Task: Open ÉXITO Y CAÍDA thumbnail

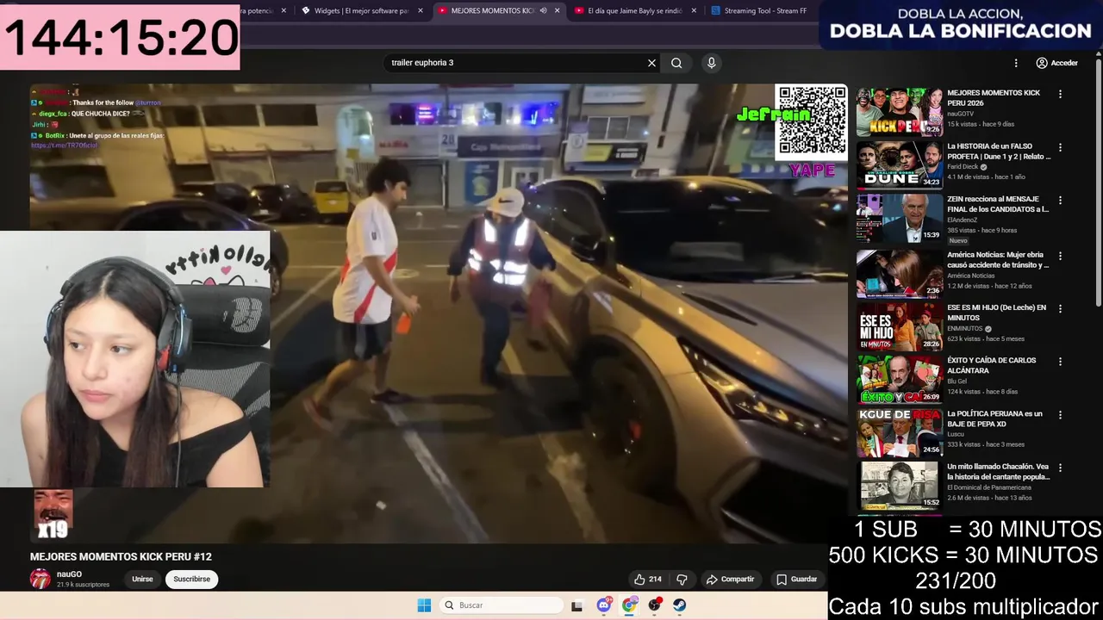Action: (x=900, y=379)
